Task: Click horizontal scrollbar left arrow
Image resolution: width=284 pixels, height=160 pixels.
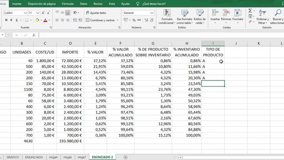Action: tap(180, 157)
